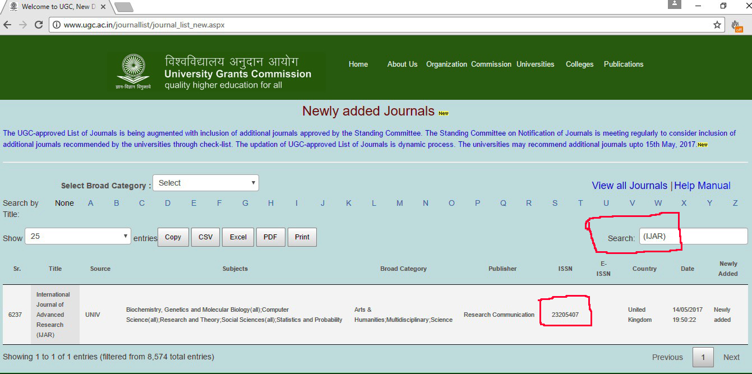Filter titles by letter B
Viewport: 752px width, 374px height.
coord(117,203)
